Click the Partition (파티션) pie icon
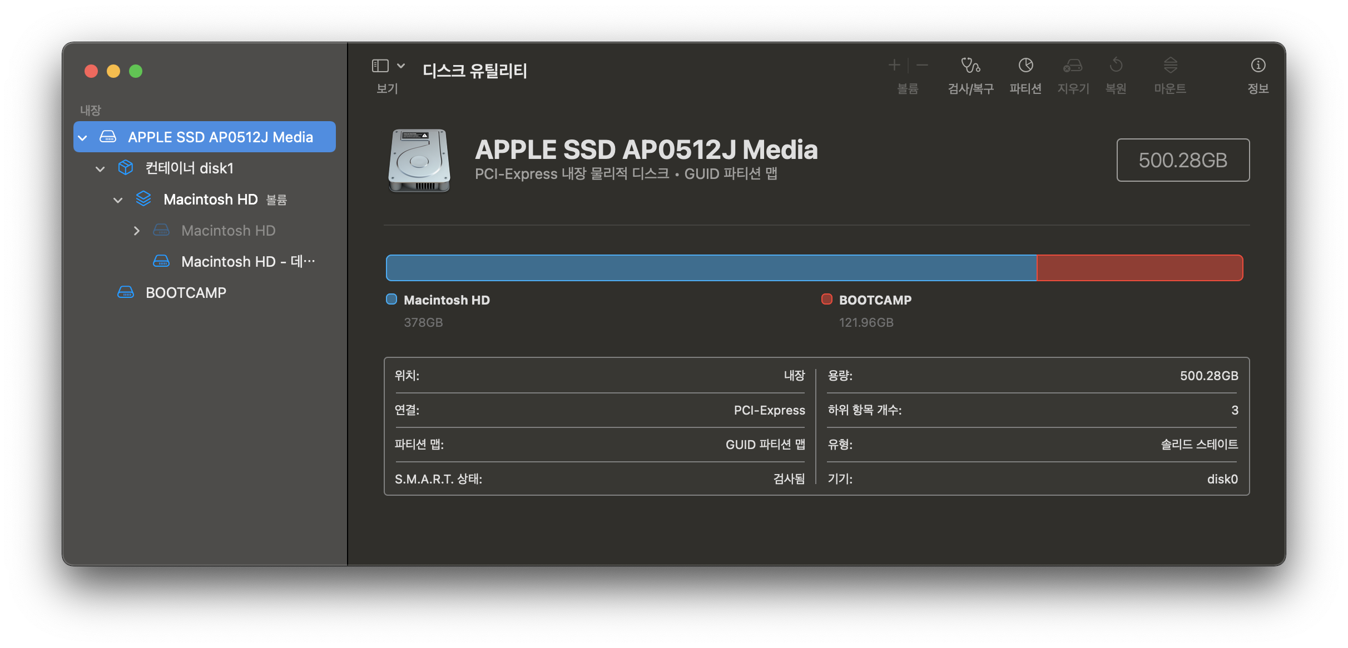This screenshot has height=648, width=1348. click(x=1025, y=66)
